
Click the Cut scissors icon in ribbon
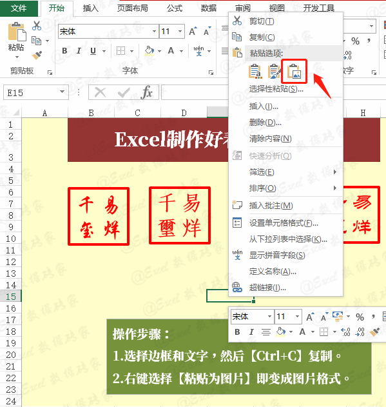(x=37, y=26)
